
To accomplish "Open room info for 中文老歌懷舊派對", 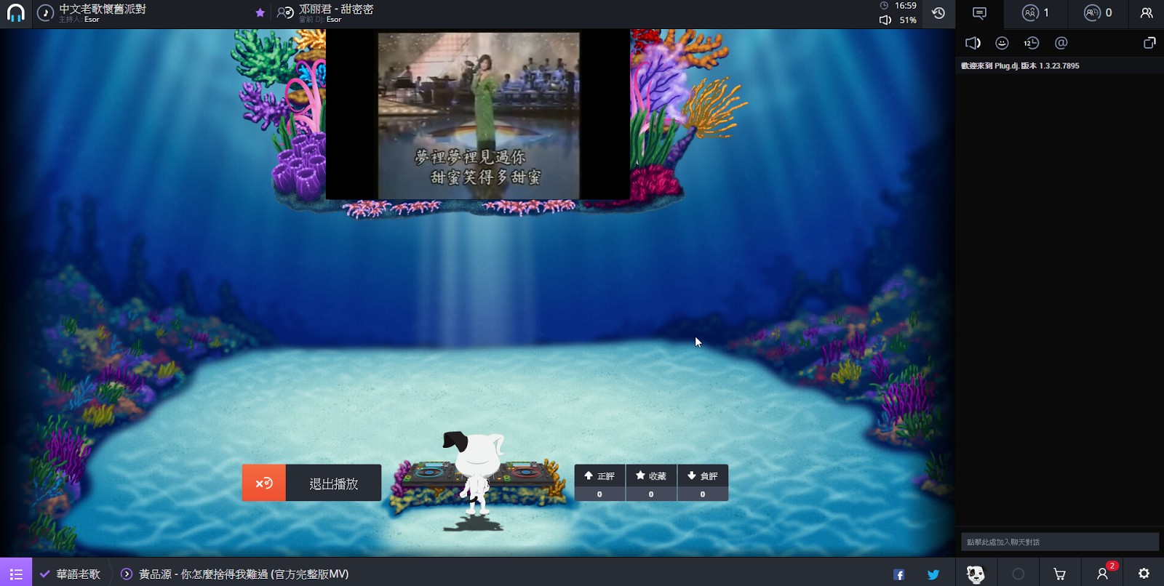I will [102, 9].
